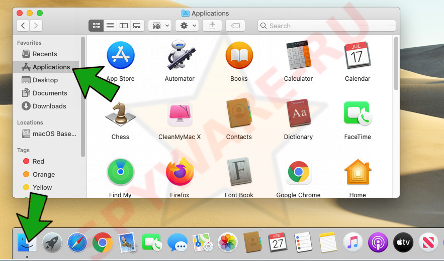Open Launchpad from the Dock
This screenshot has height=261, width=444.
(52, 242)
